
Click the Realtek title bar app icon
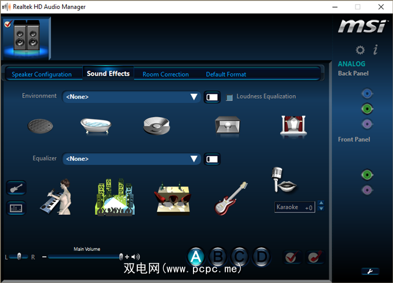tap(6, 7)
